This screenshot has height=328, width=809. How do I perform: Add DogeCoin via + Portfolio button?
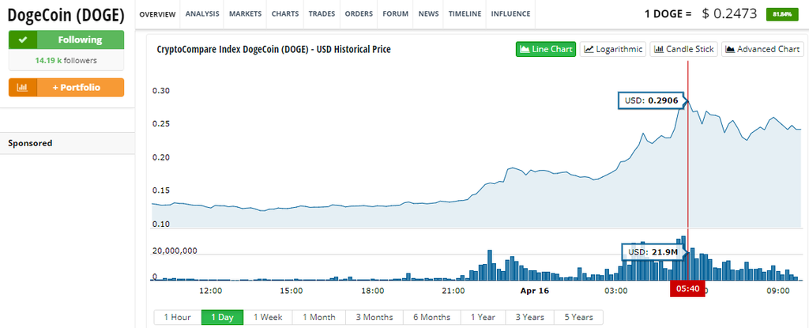(x=66, y=87)
